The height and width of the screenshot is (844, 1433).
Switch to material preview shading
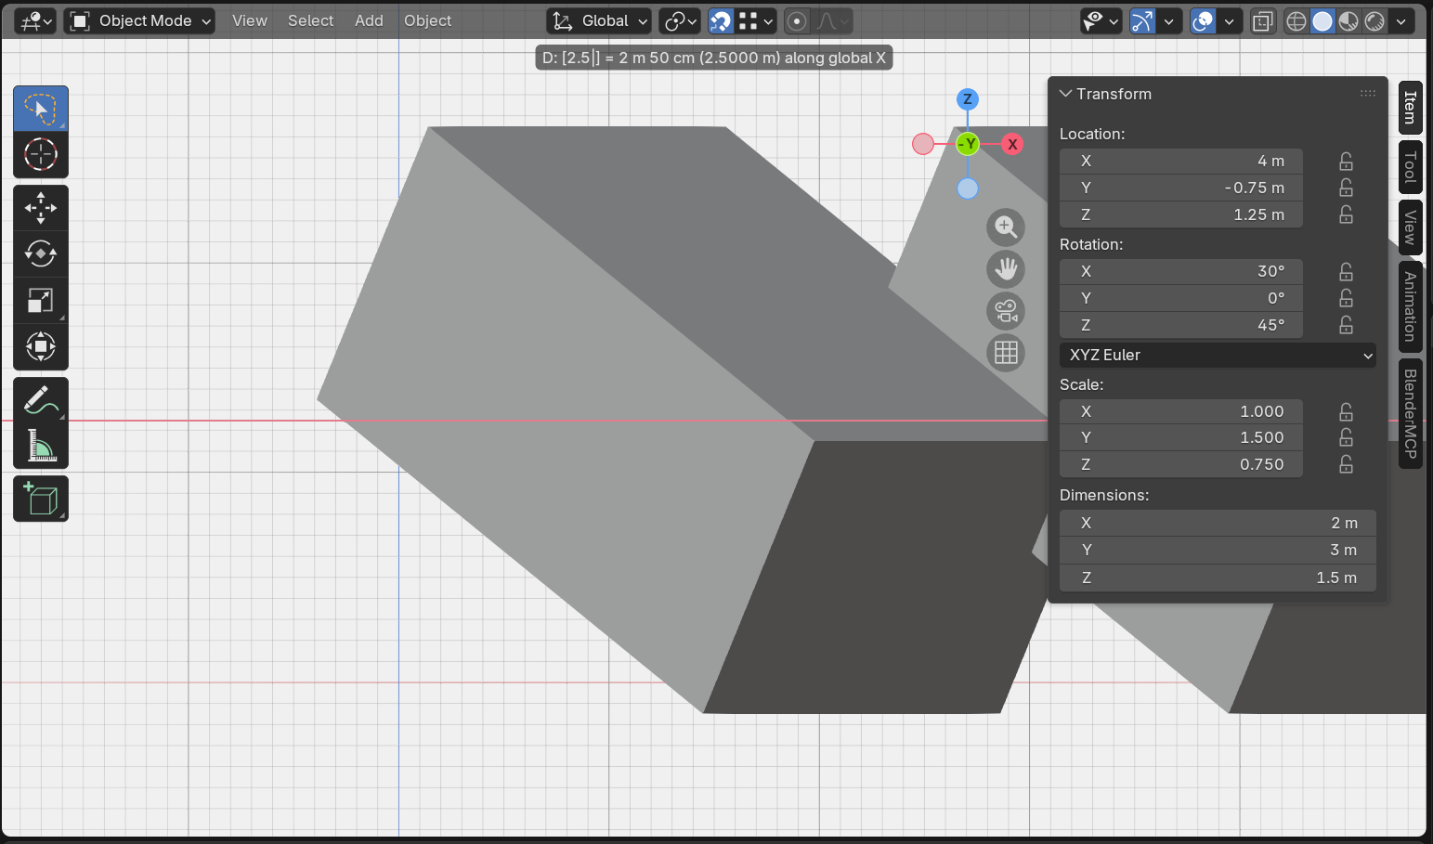(1348, 20)
